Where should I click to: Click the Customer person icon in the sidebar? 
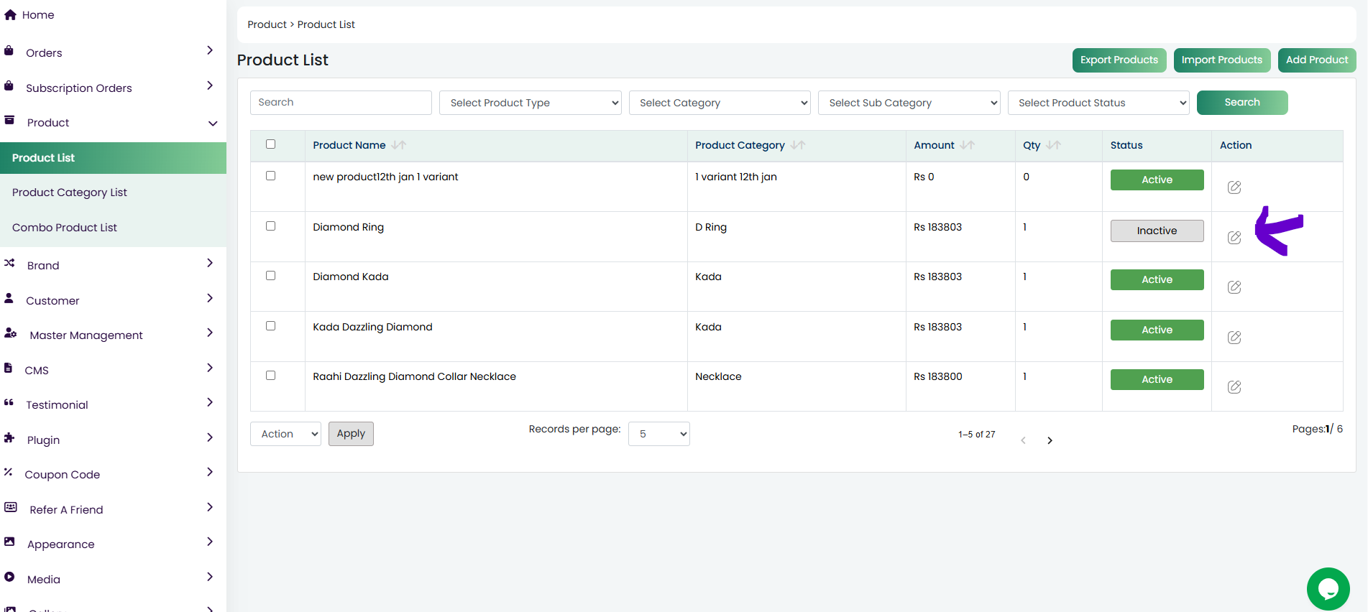coord(9,297)
